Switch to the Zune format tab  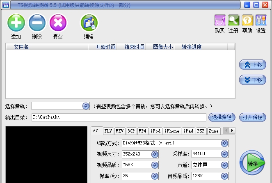tap(214, 131)
